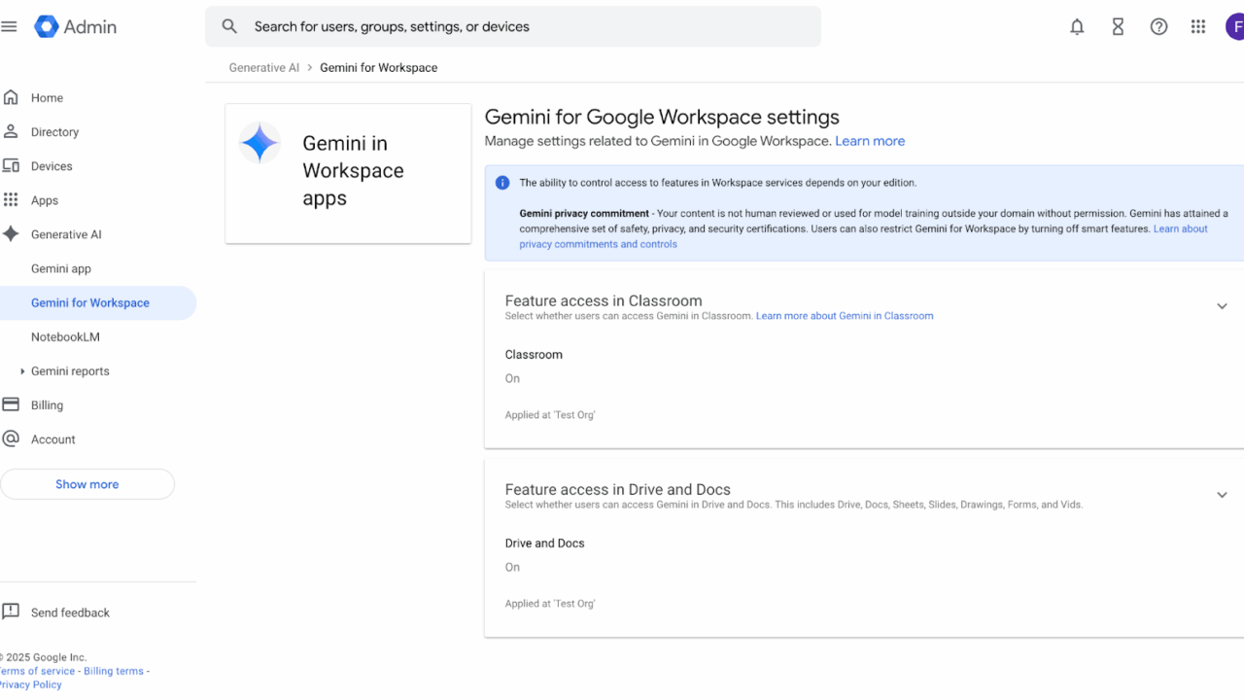
Task: Click Classroom's On status value
Action: pyautogui.click(x=512, y=379)
